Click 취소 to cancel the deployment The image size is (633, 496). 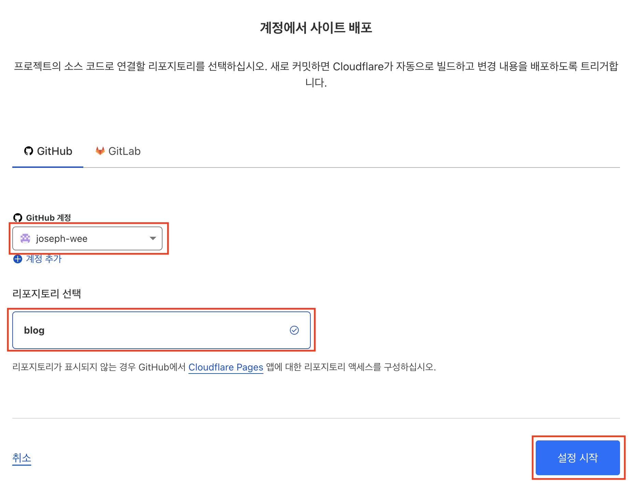(22, 458)
